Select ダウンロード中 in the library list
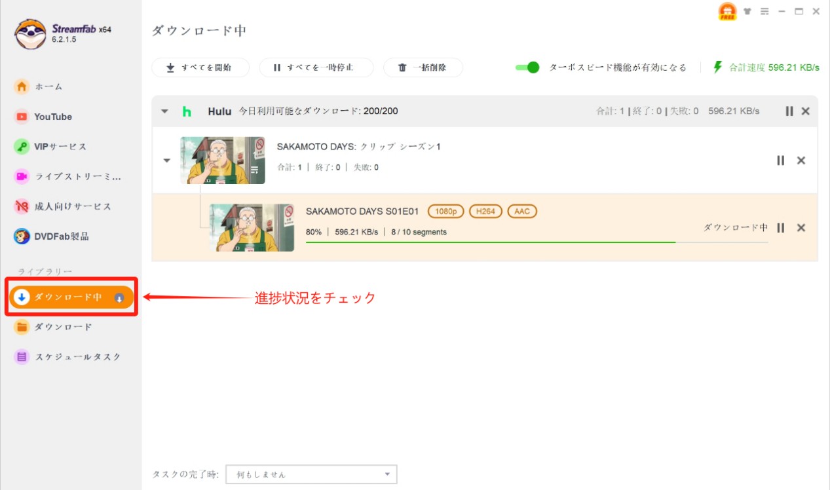Screen dimensions: 830x490 coord(71,297)
